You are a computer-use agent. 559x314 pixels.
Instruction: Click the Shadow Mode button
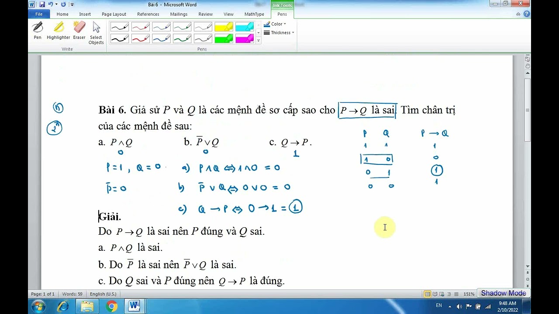pos(504,293)
